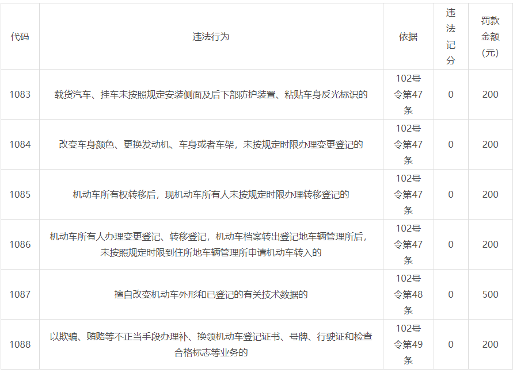The width and height of the screenshot is (513, 373).
Task: Select the 以欺骗、贿赂 violation description
Action: pyautogui.click(x=211, y=344)
